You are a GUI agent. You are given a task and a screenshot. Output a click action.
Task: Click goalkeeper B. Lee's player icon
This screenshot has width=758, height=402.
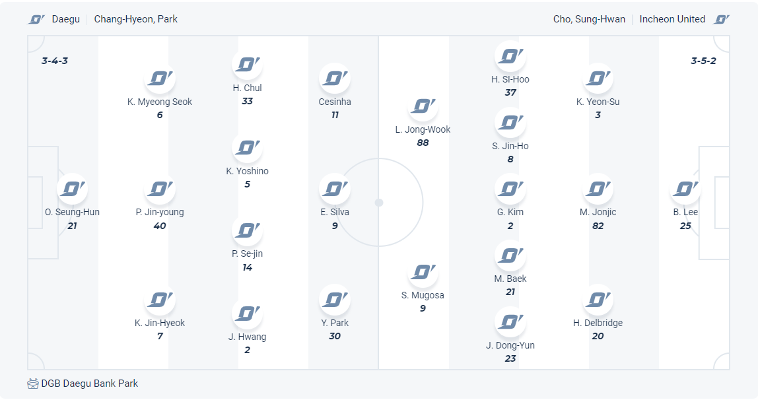click(685, 189)
